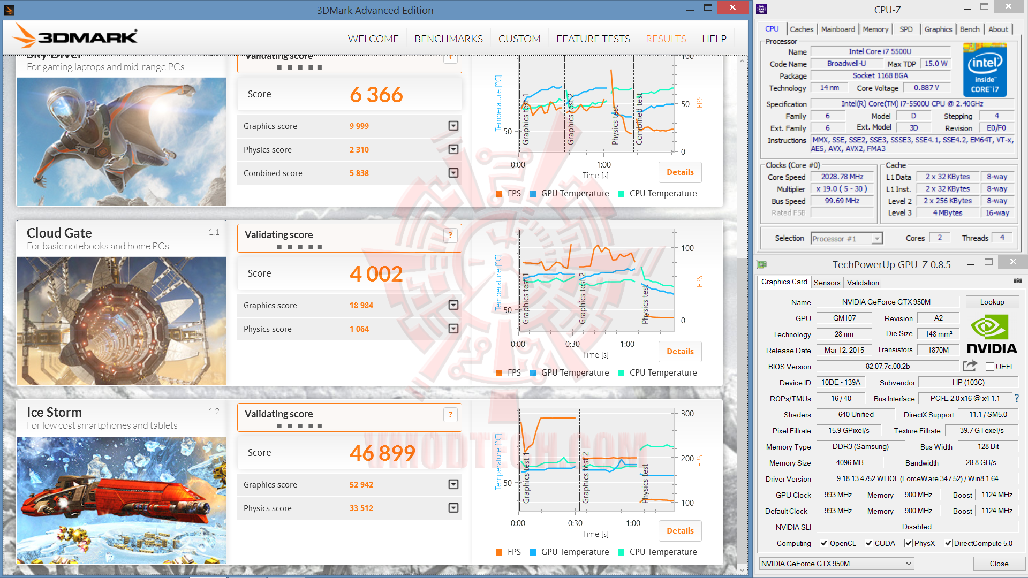
Task: Click the GPU-Z screenshot camera icon
Action: pyautogui.click(x=1017, y=281)
